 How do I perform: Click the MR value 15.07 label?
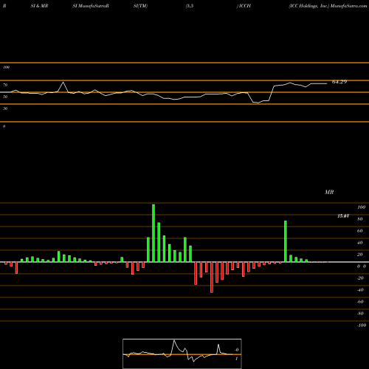(x=343, y=216)
